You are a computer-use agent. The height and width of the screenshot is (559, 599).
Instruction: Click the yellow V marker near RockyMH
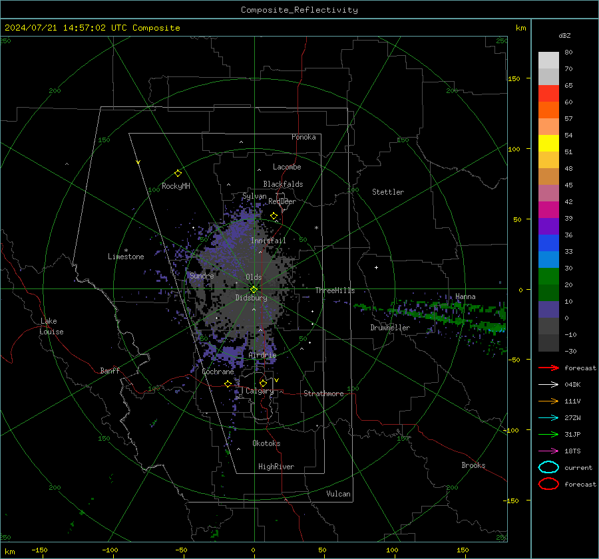pos(138,162)
